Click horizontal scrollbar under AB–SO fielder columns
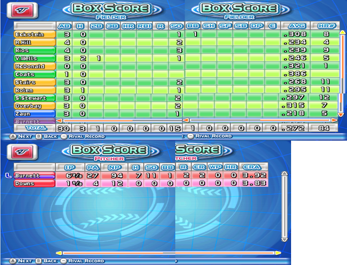This screenshot has height=265, width=347. [123, 121]
